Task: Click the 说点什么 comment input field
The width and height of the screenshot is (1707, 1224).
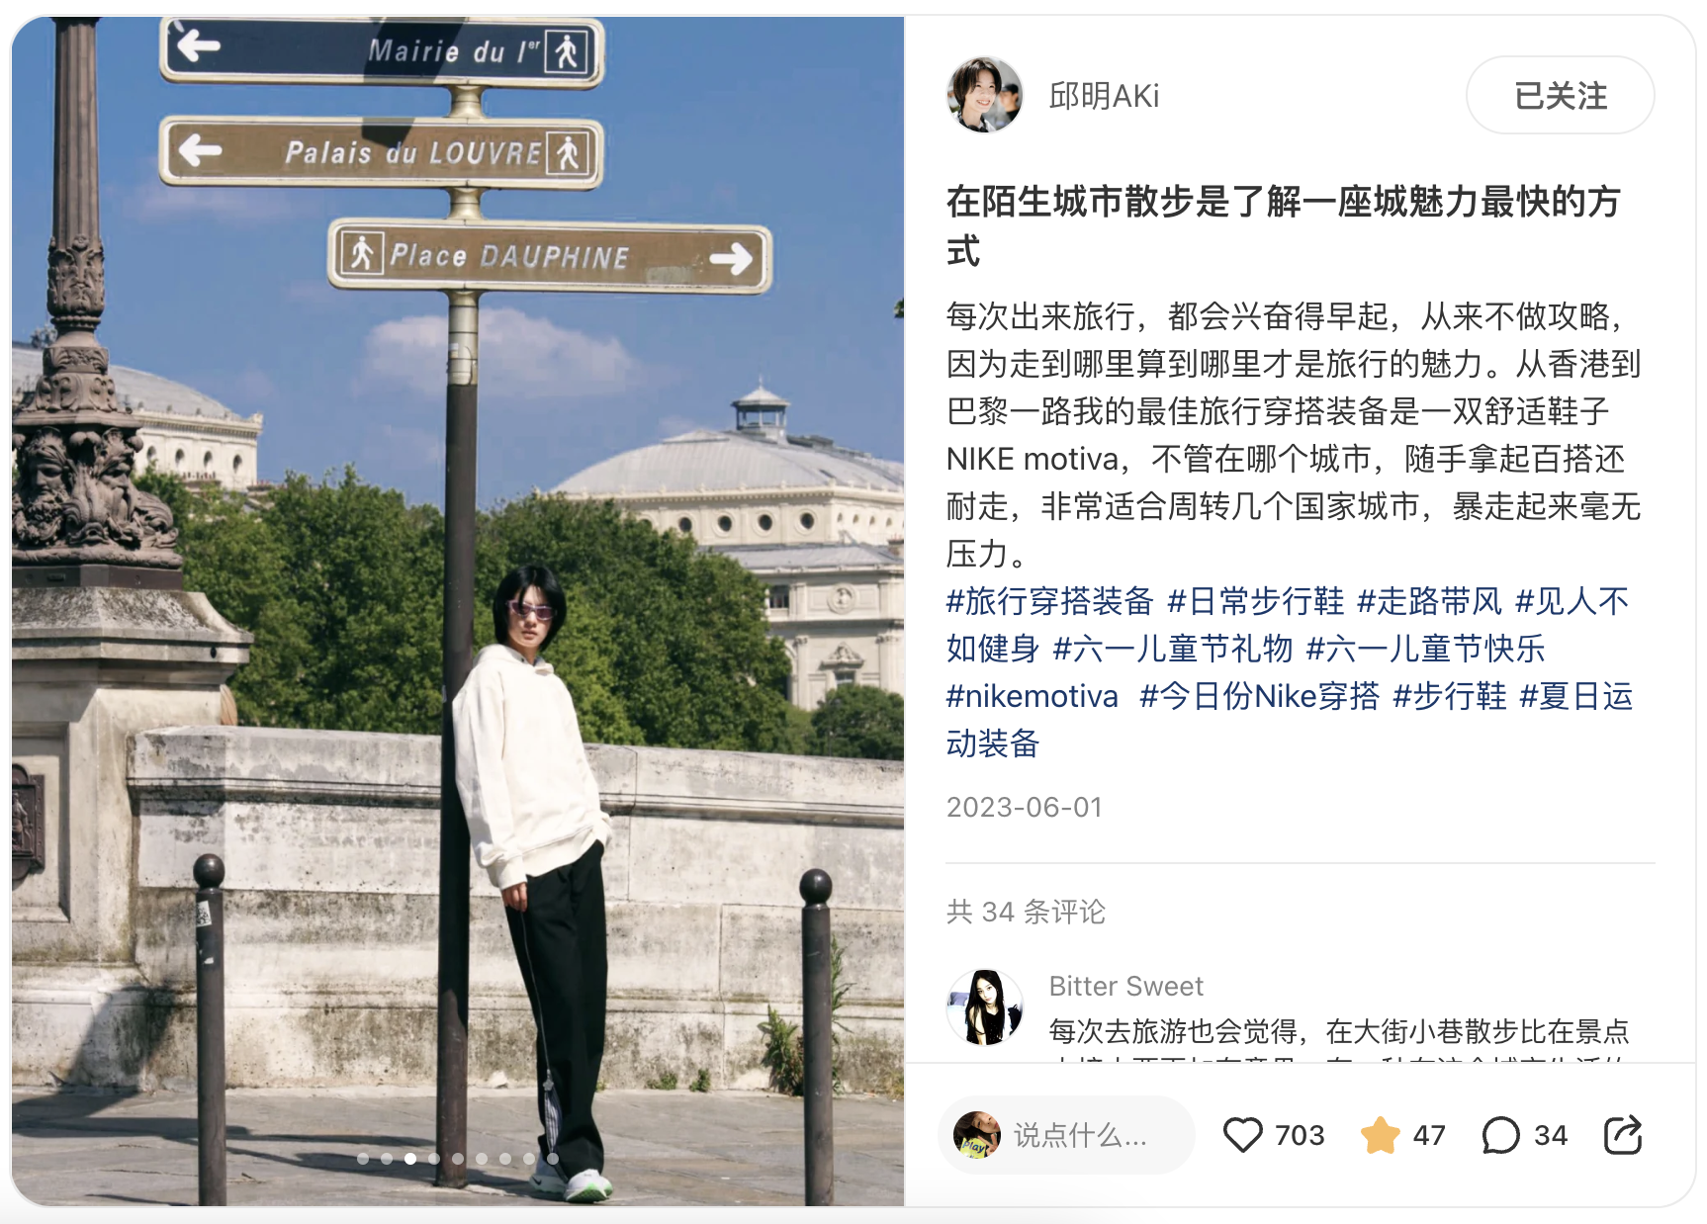Action: click(x=1066, y=1135)
